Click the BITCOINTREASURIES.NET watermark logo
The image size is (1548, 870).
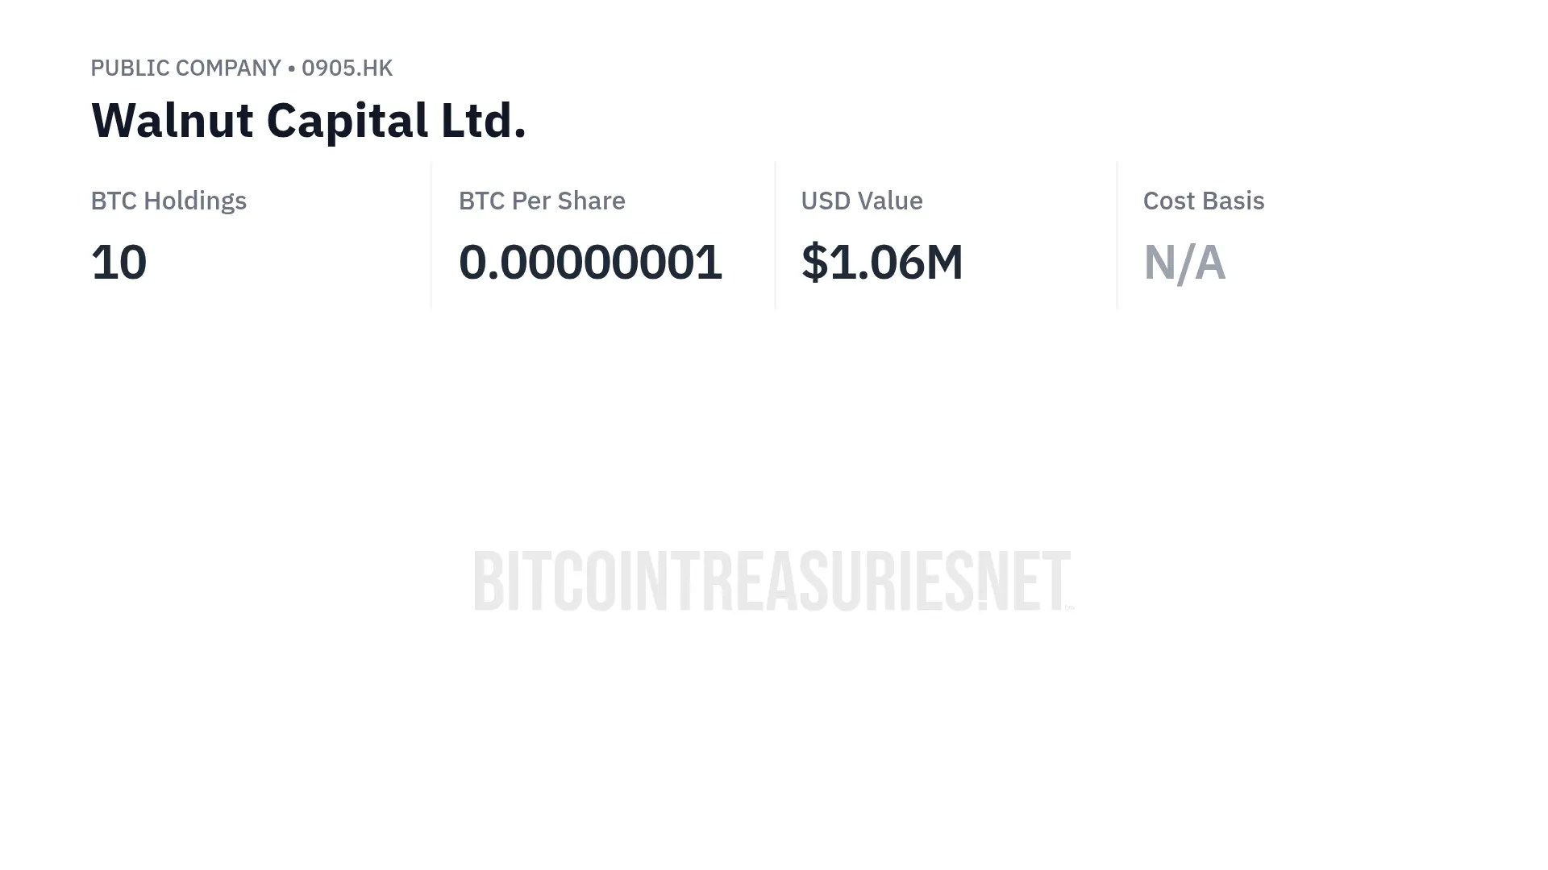(x=772, y=581)
